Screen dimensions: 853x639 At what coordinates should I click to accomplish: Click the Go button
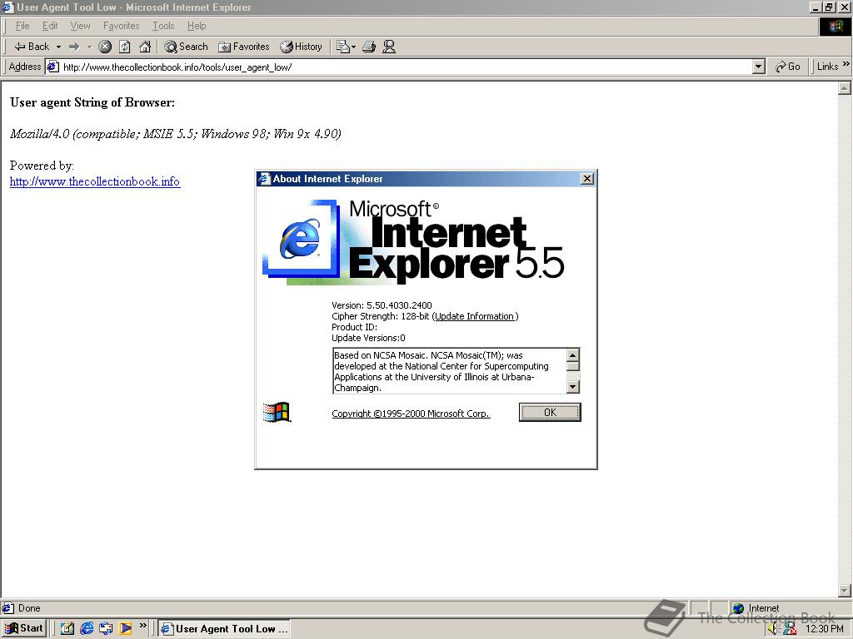788,67
